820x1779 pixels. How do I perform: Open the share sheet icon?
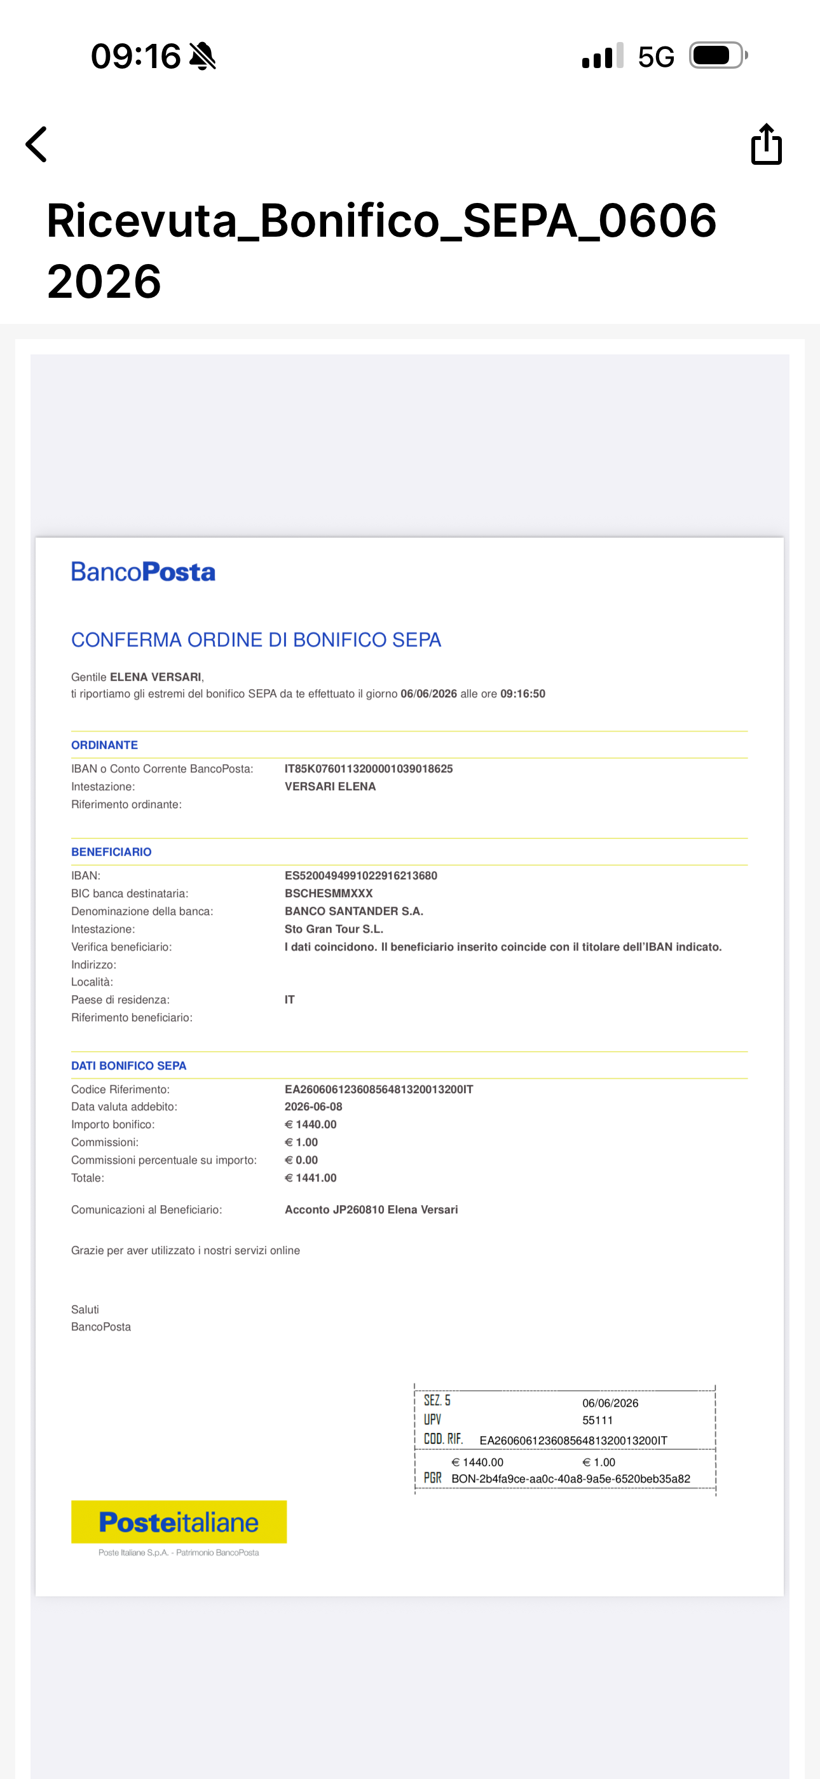[x=766, y=144]
